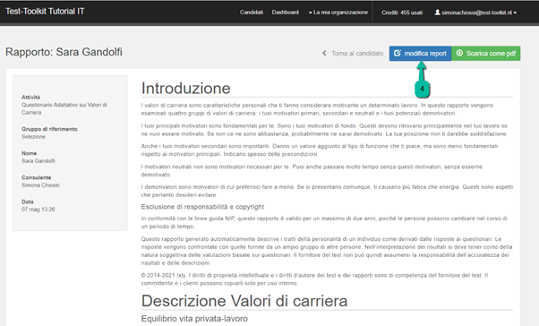Click the Selezione value in sidebar
The height and width of the screenshot is (326, 539).
[33, 136]
